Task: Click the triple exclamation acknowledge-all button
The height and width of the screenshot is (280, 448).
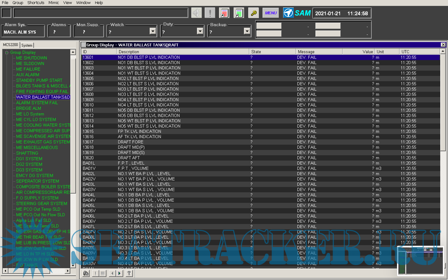Action: click(103, 273)
